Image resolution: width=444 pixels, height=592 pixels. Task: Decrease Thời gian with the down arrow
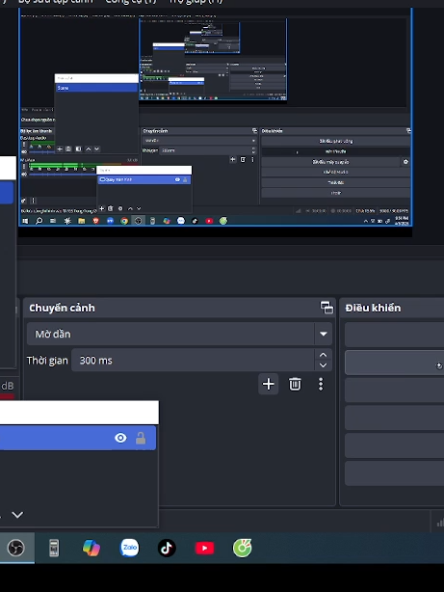tap(323, 365)
